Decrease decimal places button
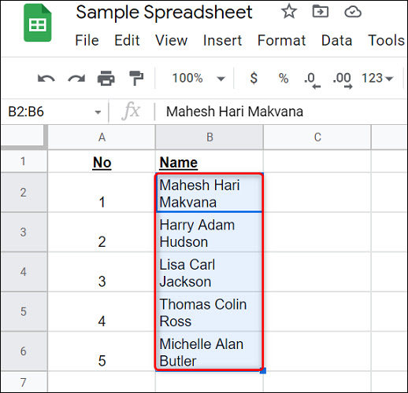Screen dimensions: 408x393 (x=312, y=80)
